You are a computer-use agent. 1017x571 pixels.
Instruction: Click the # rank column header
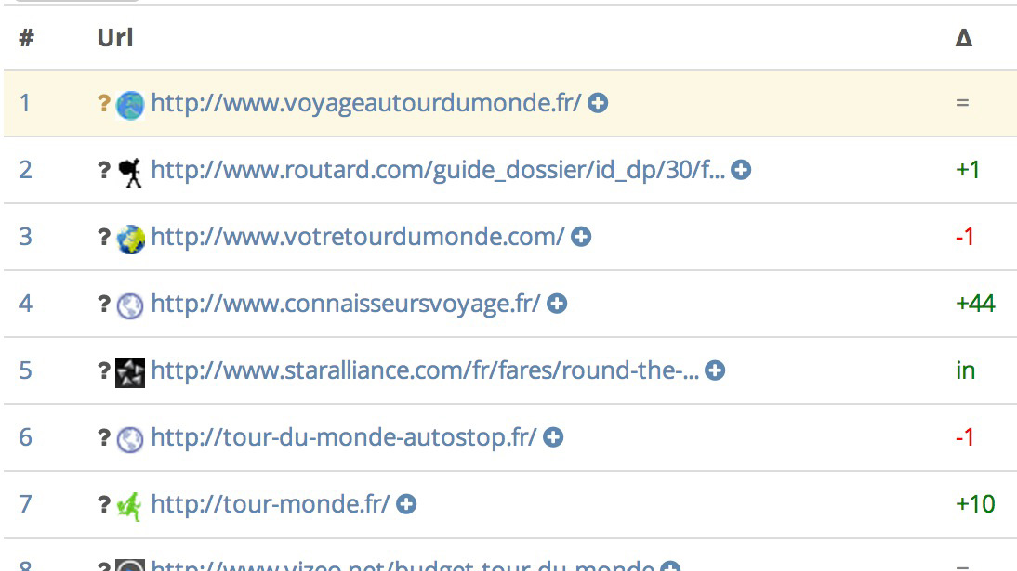pos(26,38)
